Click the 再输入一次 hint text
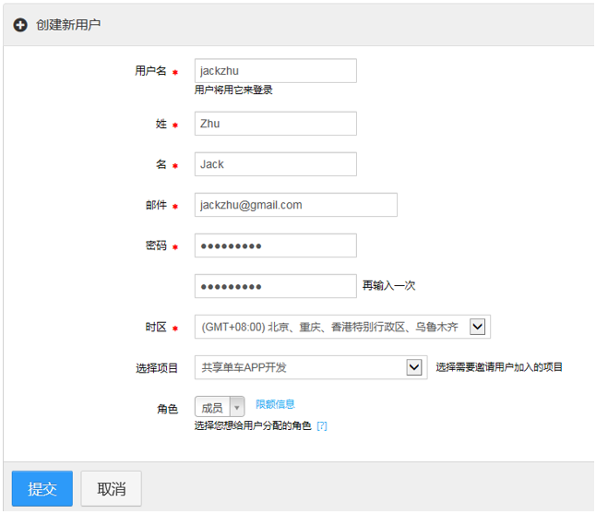This screenshot has width=596, height=514. click(x=388, y=286)
